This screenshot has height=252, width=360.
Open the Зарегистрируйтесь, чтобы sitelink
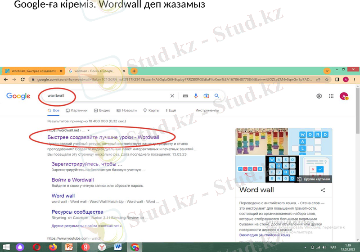pos(87,164)
